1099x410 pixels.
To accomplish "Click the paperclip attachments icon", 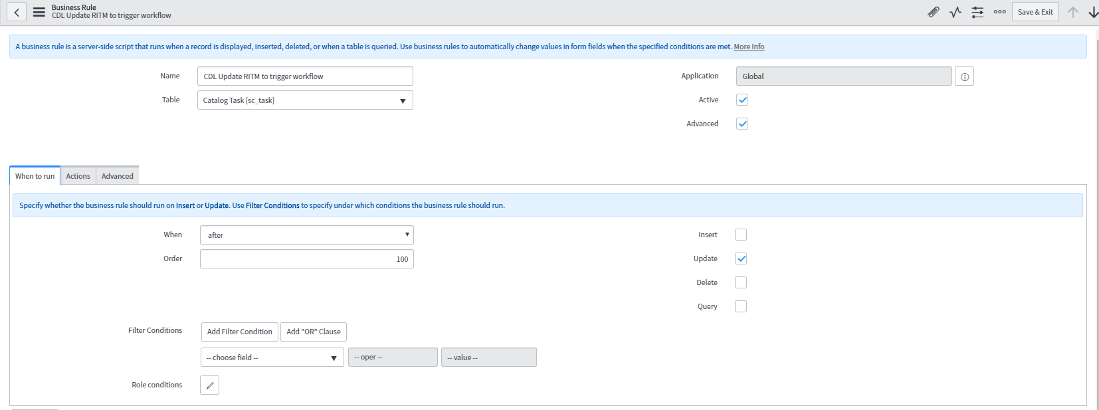I will tap(934, 12).
